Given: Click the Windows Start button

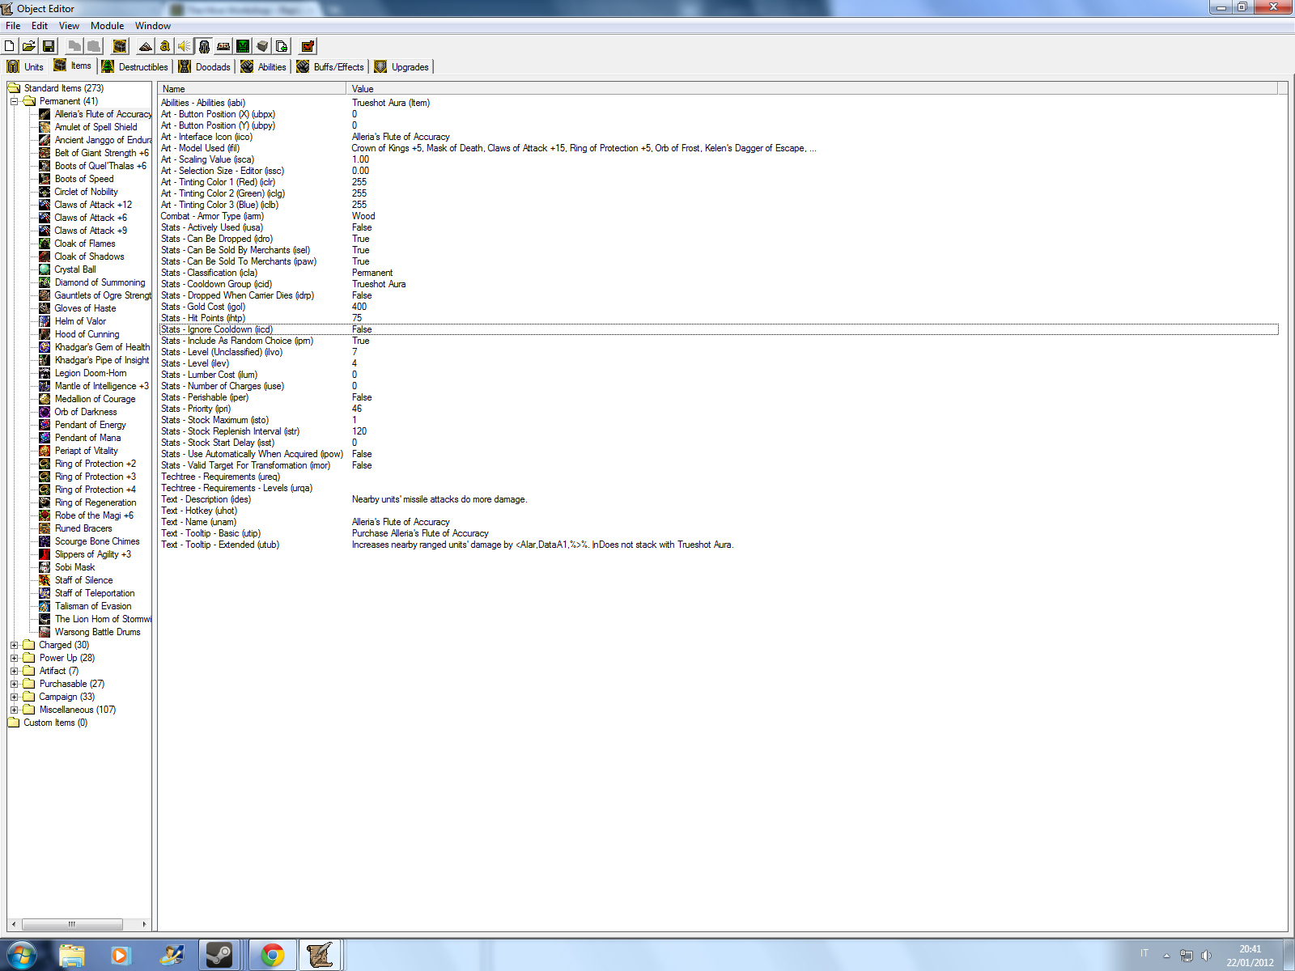Looking at the screenshot, I should [22, 956].
